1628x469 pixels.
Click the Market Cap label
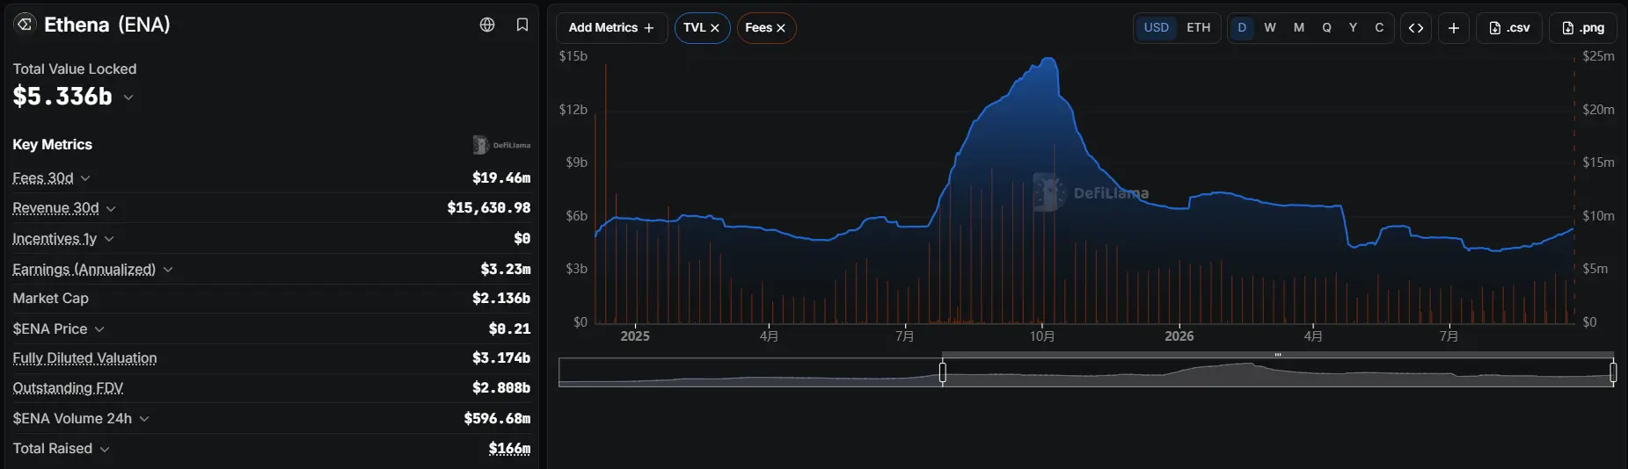(x=50, y=299)
